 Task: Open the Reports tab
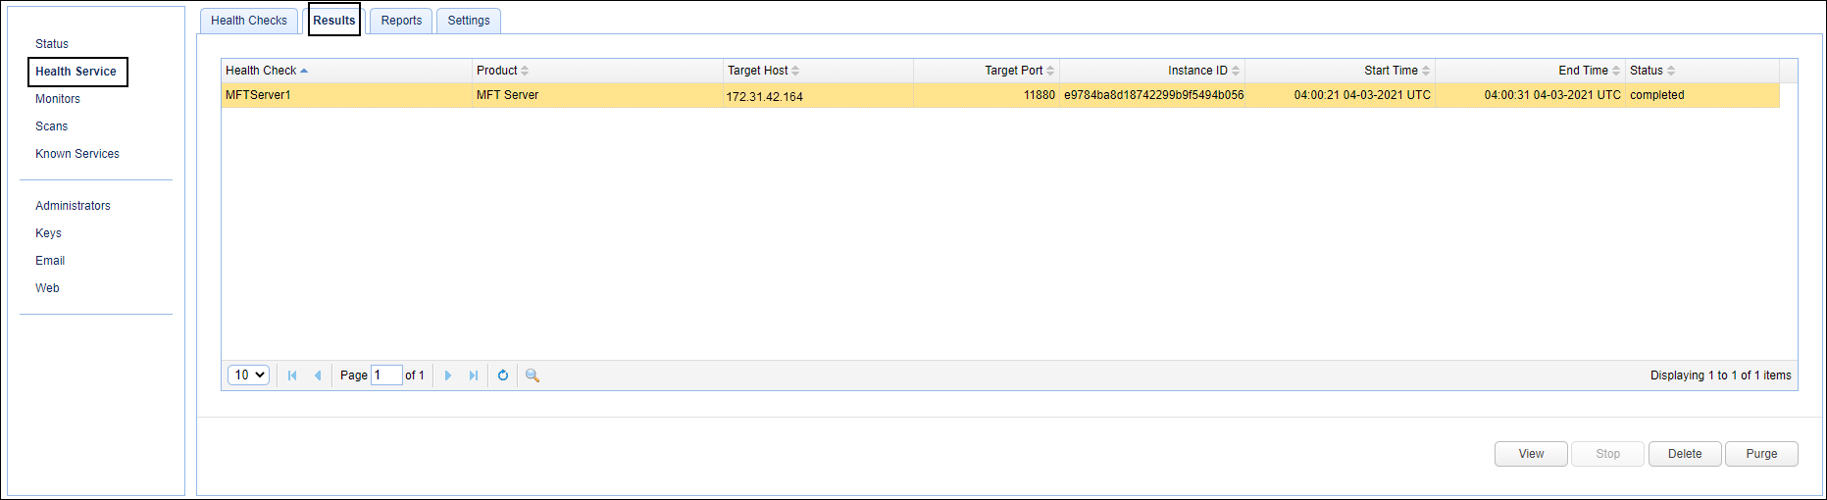click(x=401, y=21)
